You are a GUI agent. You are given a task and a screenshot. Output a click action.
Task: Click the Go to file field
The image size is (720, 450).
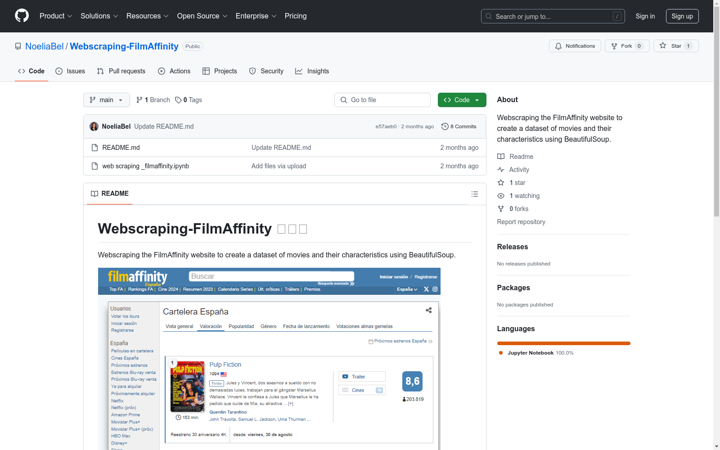click(x=382, y=100)
